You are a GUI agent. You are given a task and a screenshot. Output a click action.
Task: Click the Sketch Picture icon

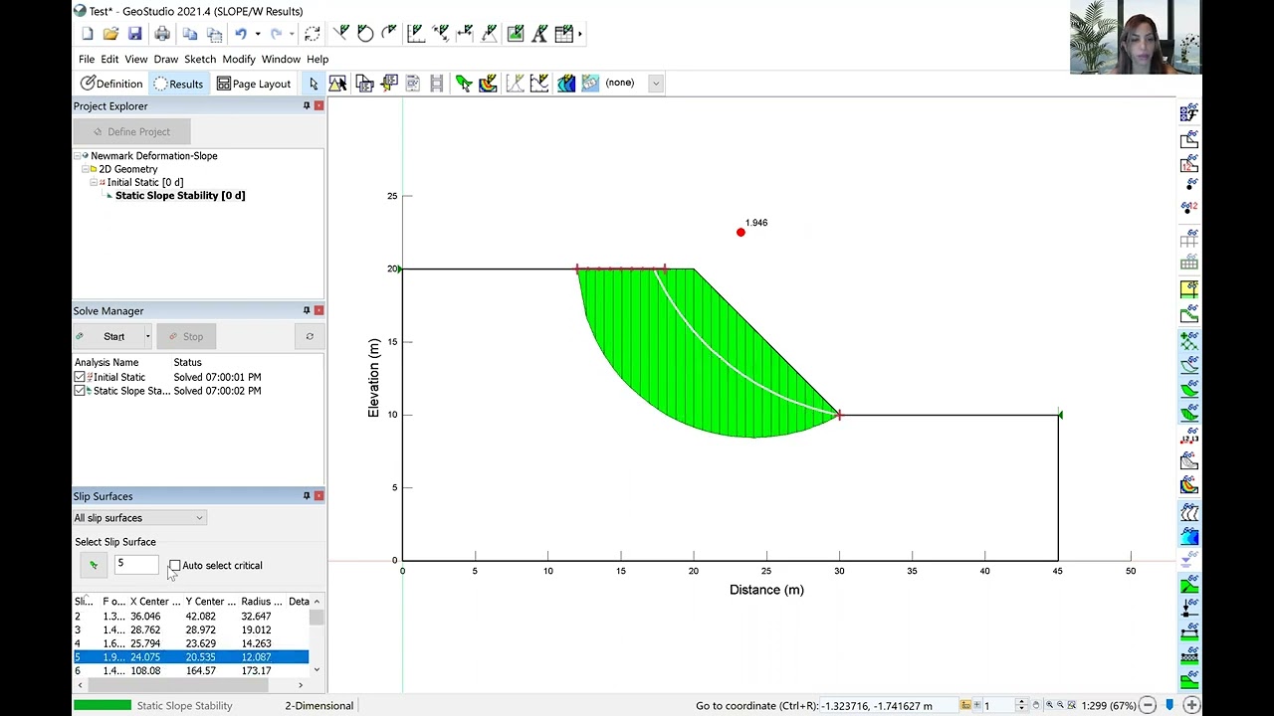click(516, 34)
